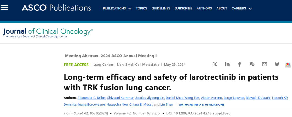Expand the CAREERS dropdown menu
The height and width of the screenshot is (117, 292).
pos(242,8)
